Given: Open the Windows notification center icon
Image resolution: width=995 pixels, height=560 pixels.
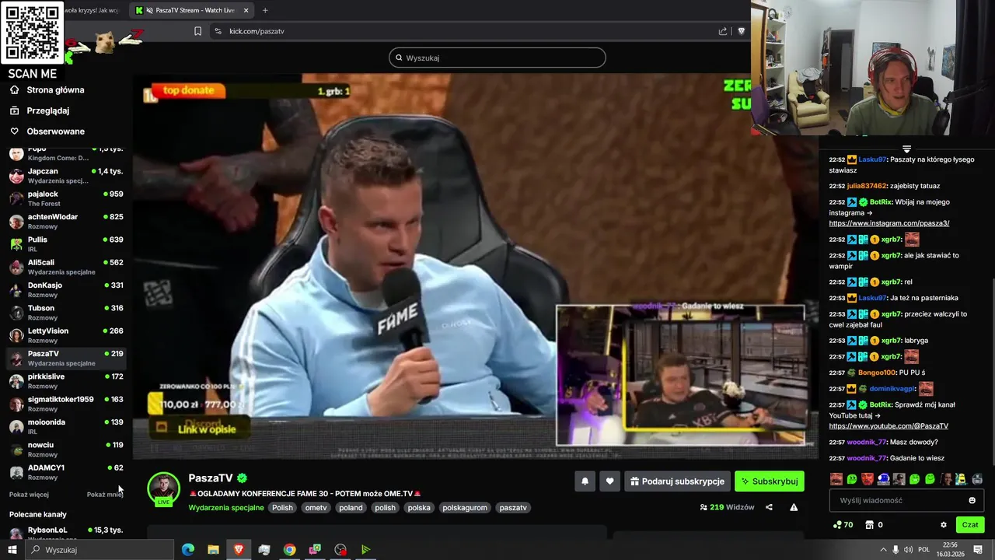Looking at the screenshot, I should pyautogui.click(x=978, y=550).
